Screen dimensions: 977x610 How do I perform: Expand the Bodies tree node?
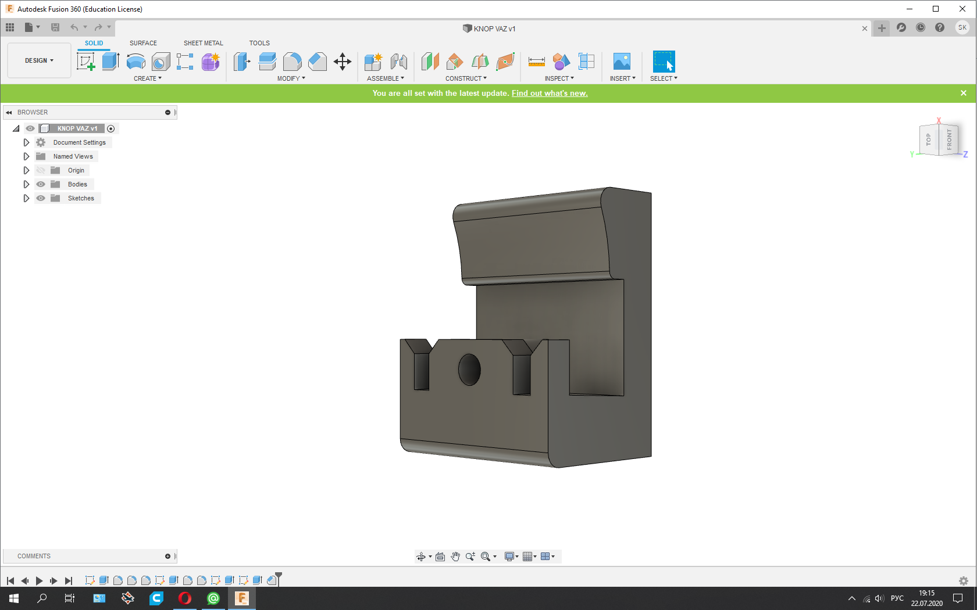pos(26,184)
